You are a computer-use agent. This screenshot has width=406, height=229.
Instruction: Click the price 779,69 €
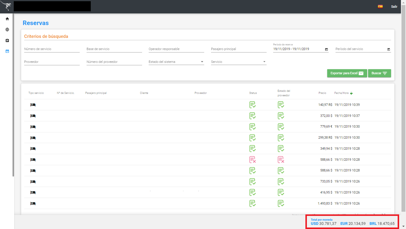click(x=326, y=127)
